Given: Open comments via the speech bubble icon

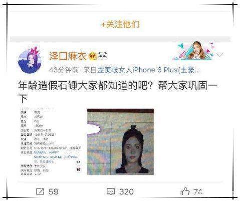Looking at the screenshot, I should coord(111,191).
